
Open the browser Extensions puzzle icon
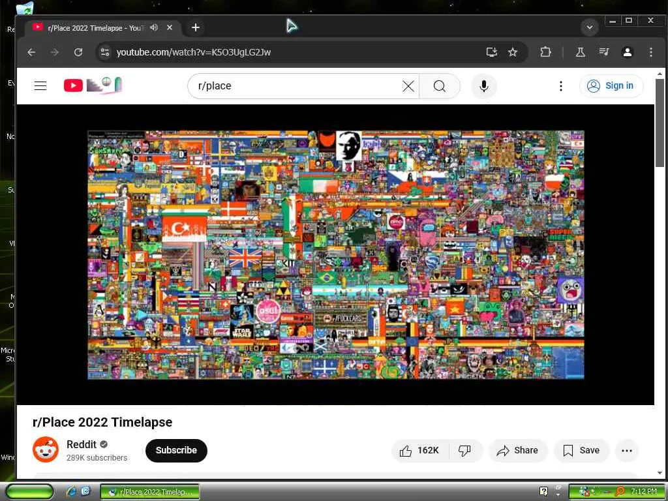pyautogui.click(x=545, y=52)
